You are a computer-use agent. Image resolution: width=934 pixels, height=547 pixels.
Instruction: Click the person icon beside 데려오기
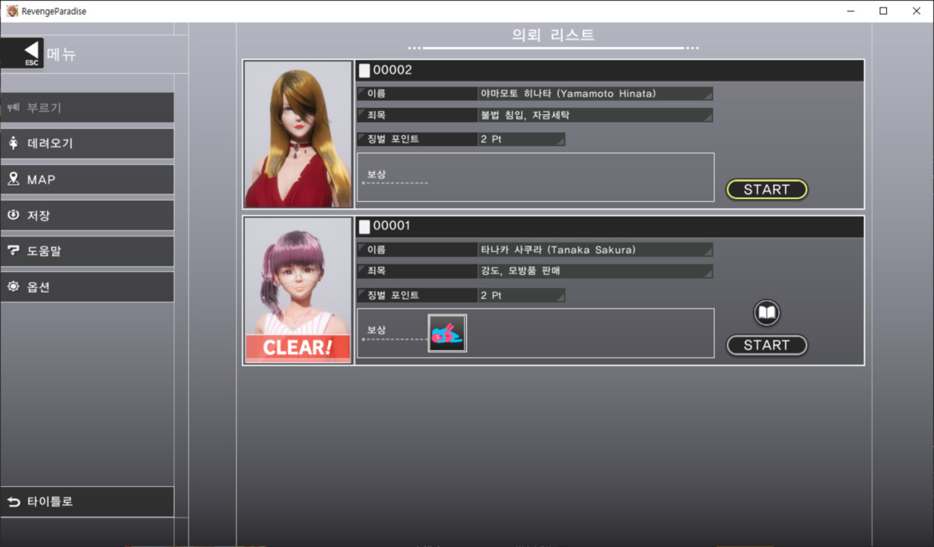[13, 144]
